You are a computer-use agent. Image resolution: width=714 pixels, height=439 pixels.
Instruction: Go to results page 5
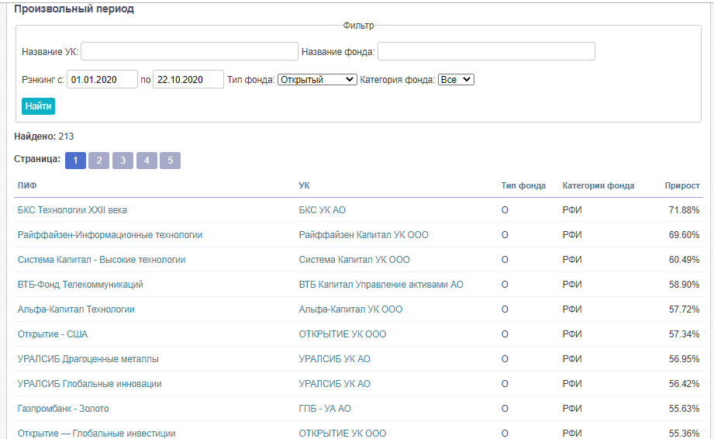(x=171, y=161)
